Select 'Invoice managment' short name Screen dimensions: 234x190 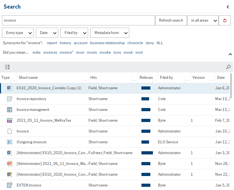pyautogui.click(x=33, y=110)
